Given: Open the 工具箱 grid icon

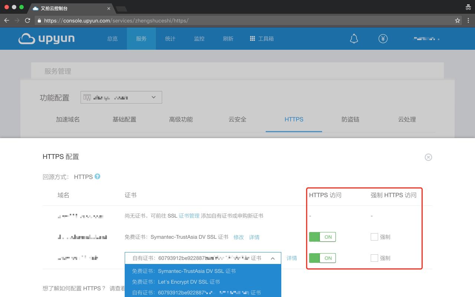Looking at the screenshot, I should tap(252, 39).
